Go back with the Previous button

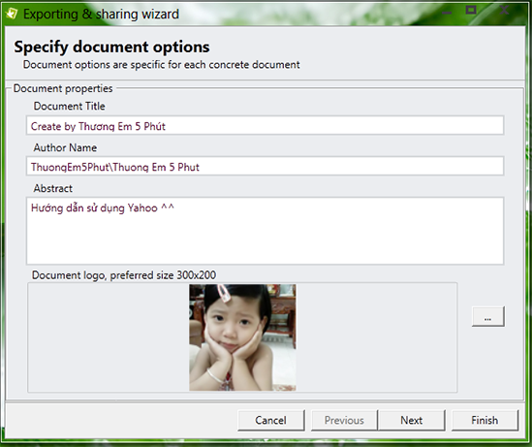coord(344,420)
